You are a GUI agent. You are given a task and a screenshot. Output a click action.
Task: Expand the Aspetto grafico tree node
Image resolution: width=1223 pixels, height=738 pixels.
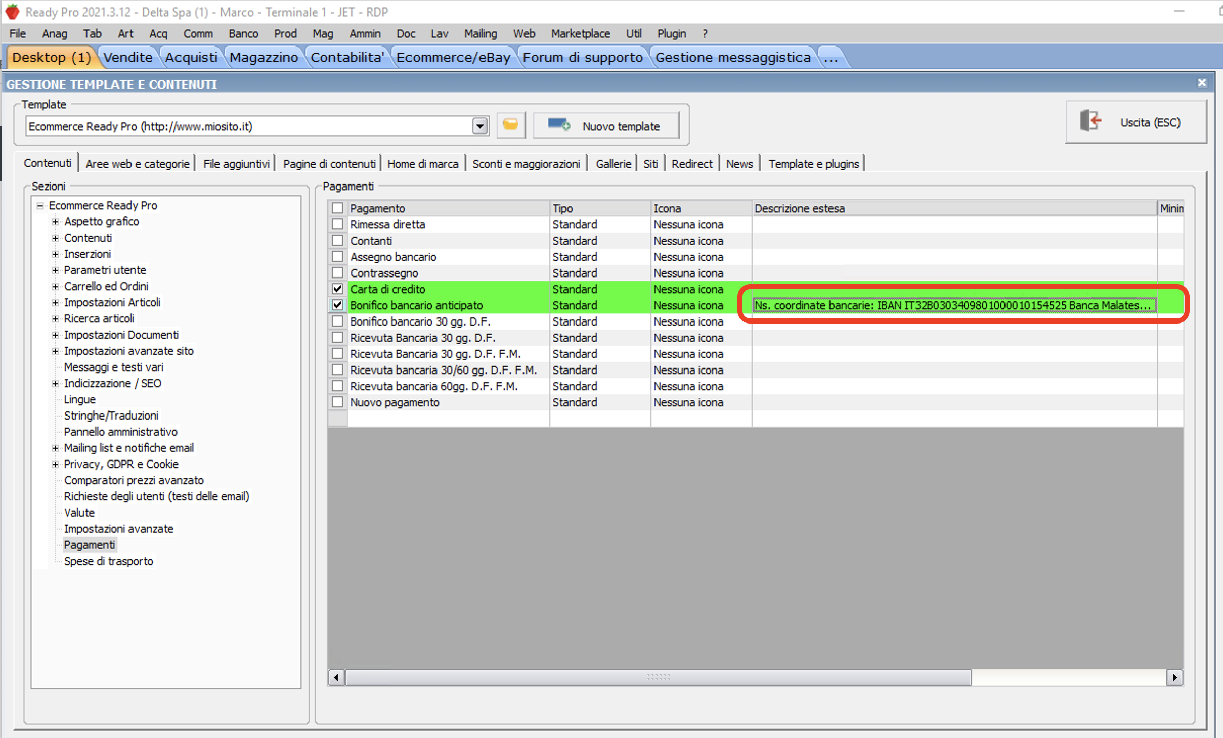click(55, 221)
